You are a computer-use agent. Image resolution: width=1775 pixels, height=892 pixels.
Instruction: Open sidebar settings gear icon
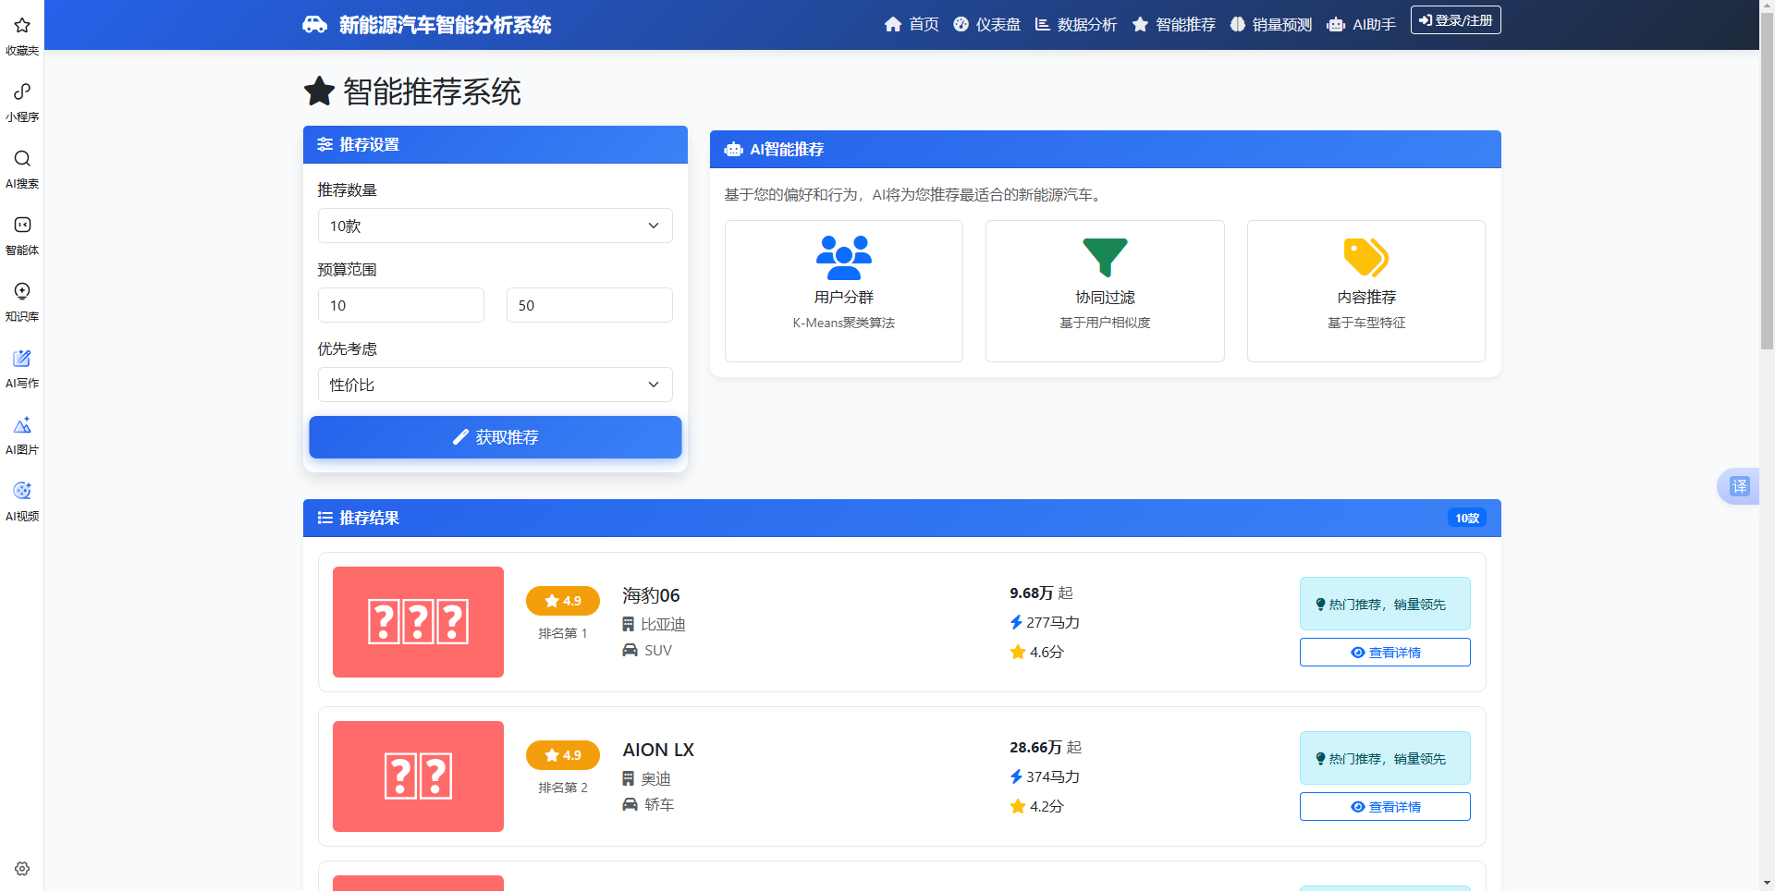pyautogui.click(x=22, y=869)
